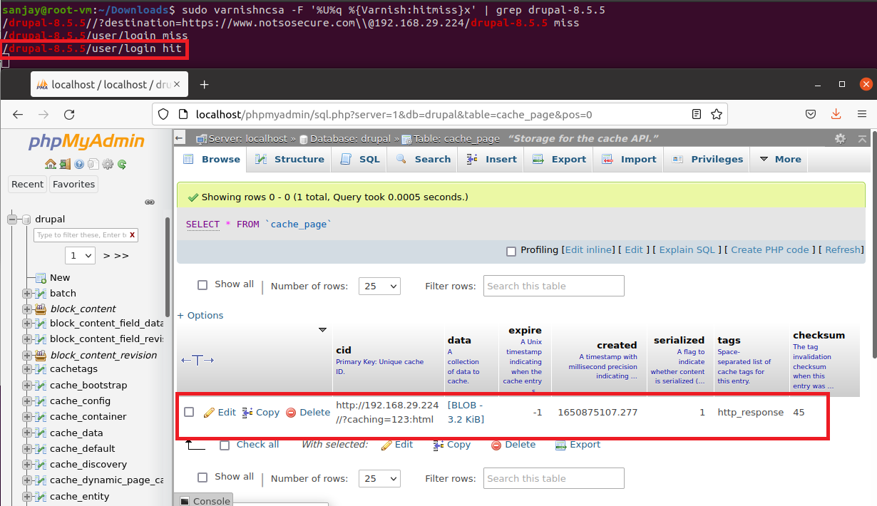Click the chain link icon in sidebar
Viewport: 877px width, 506px height.
pyautogui.click(x=150, y=202)
